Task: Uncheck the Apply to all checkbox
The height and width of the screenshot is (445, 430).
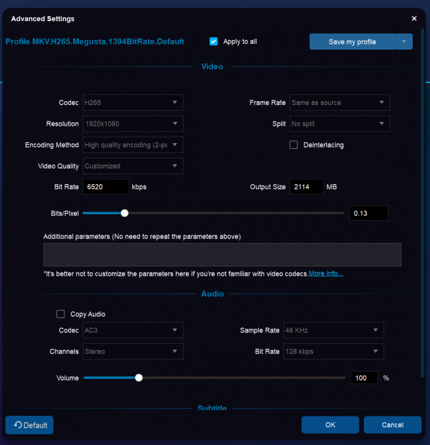Action: [214, 41]
